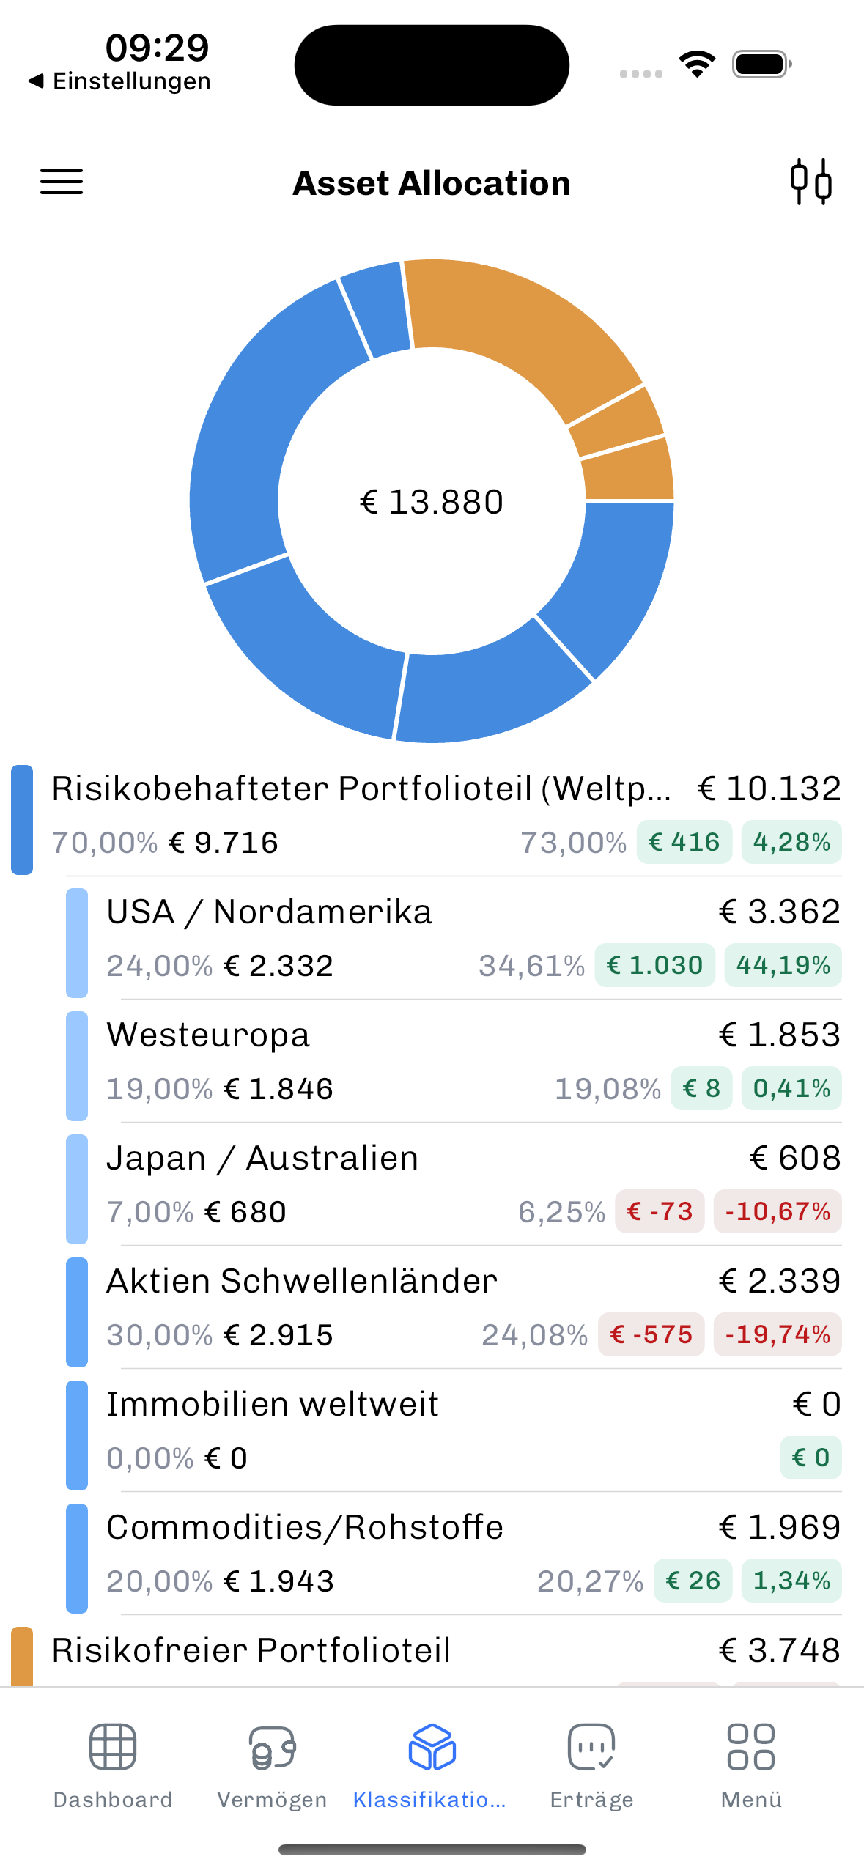Viewport: 864px width, 1873px height.
Task: Open the Menü four-squares icon
Action: coord(750,1747)
